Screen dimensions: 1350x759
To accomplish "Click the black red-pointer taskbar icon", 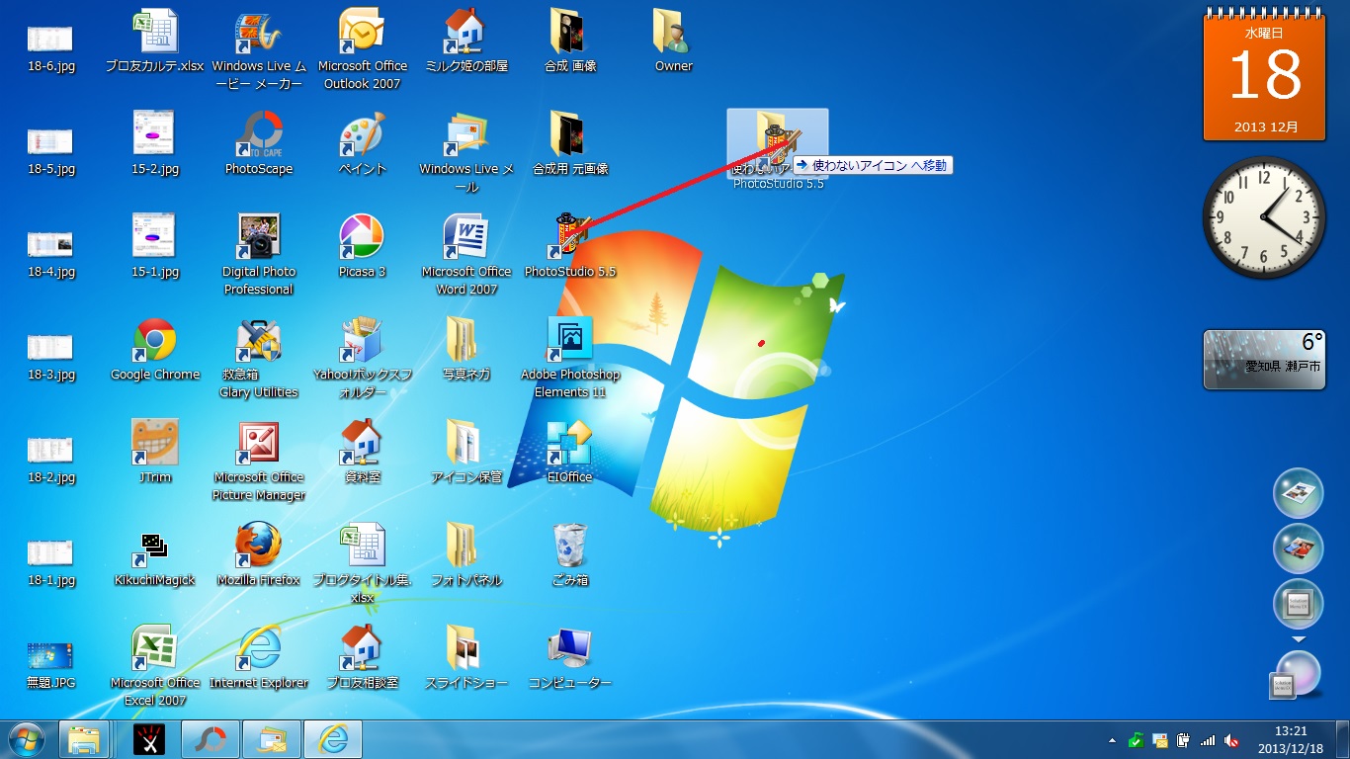I will pos(149,739).
